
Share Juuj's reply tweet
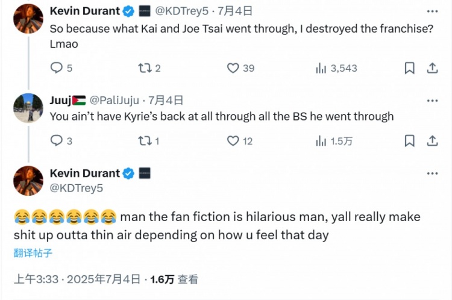coord(432,140)
